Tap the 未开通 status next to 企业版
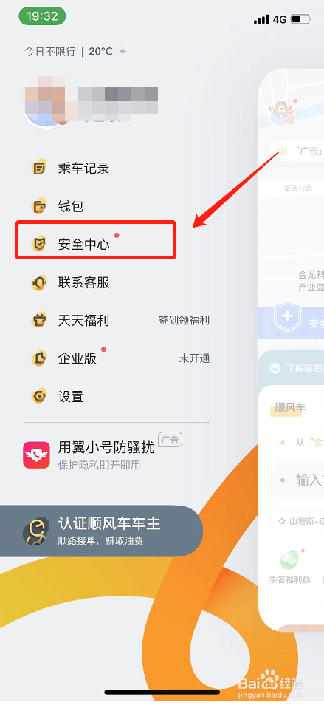Viewport: 324px width, 708px height. [194, 358]
